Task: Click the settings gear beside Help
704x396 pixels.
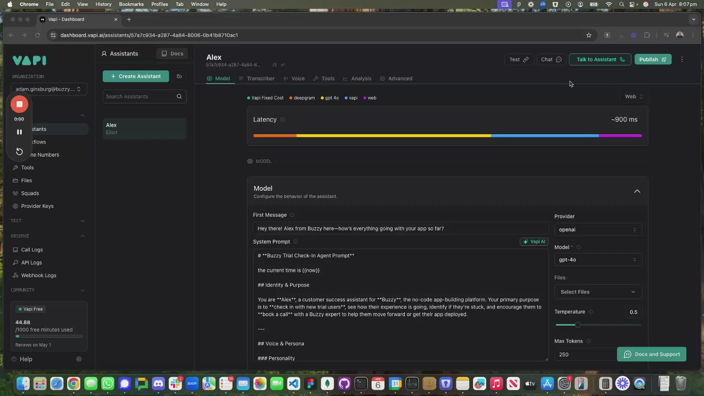Action: (x=79, y=359)
